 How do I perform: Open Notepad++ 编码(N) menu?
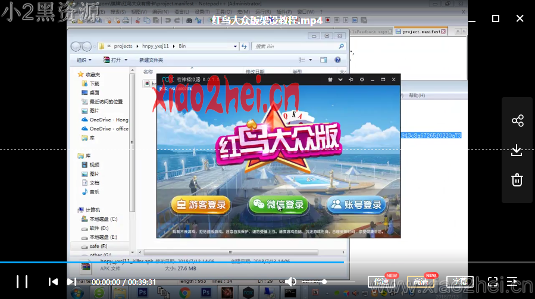pyautogui.click(x=160, y=12)
